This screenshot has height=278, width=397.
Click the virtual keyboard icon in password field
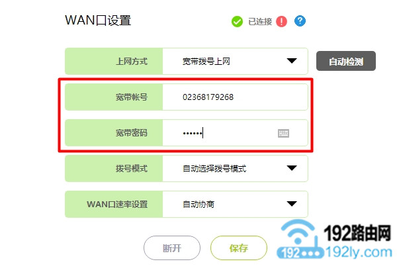click(x=283, y=133)
